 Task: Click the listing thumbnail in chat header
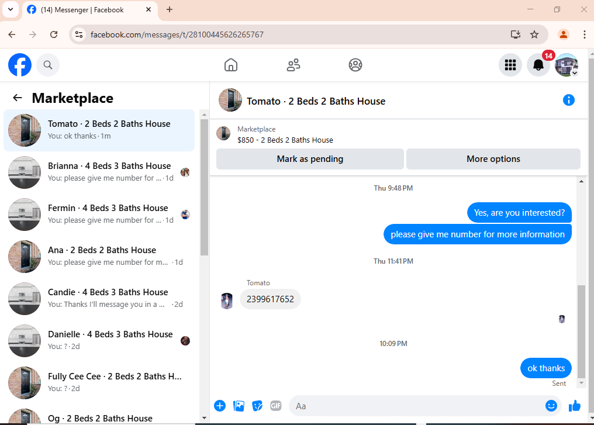[x=223, y=133]
